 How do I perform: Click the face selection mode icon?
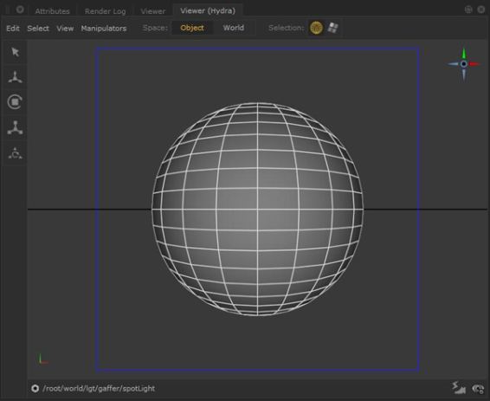coord(332,28)
